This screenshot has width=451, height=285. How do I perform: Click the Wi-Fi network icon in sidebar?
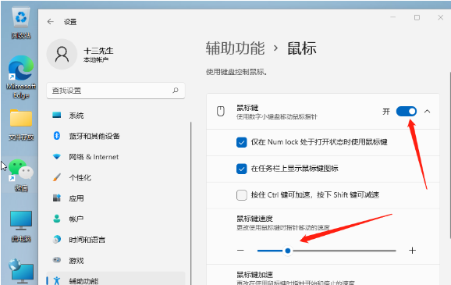57,157
